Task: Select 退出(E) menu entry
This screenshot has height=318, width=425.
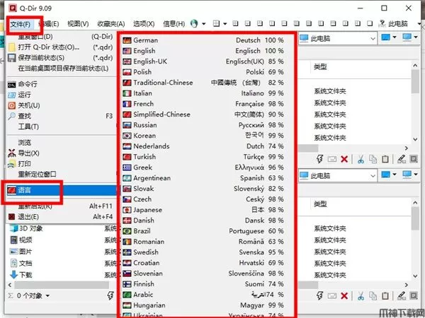Action: 60,217
